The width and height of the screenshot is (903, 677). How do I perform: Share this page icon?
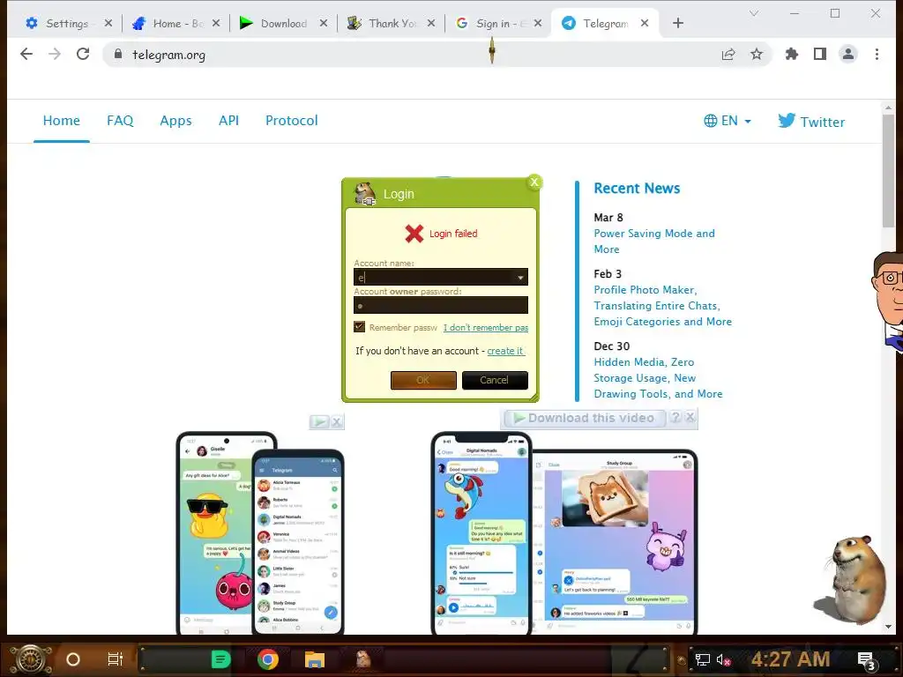728,54
